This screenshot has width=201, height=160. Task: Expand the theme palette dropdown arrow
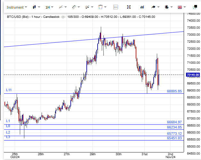point(172,7)
